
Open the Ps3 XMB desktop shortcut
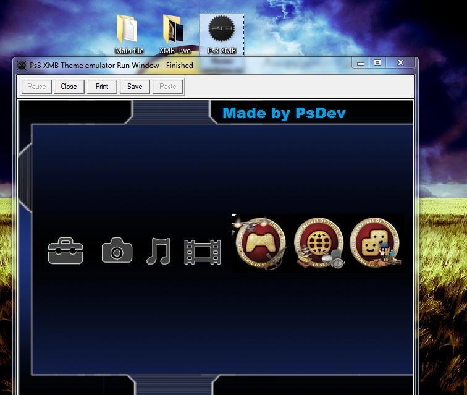(222, 35)
